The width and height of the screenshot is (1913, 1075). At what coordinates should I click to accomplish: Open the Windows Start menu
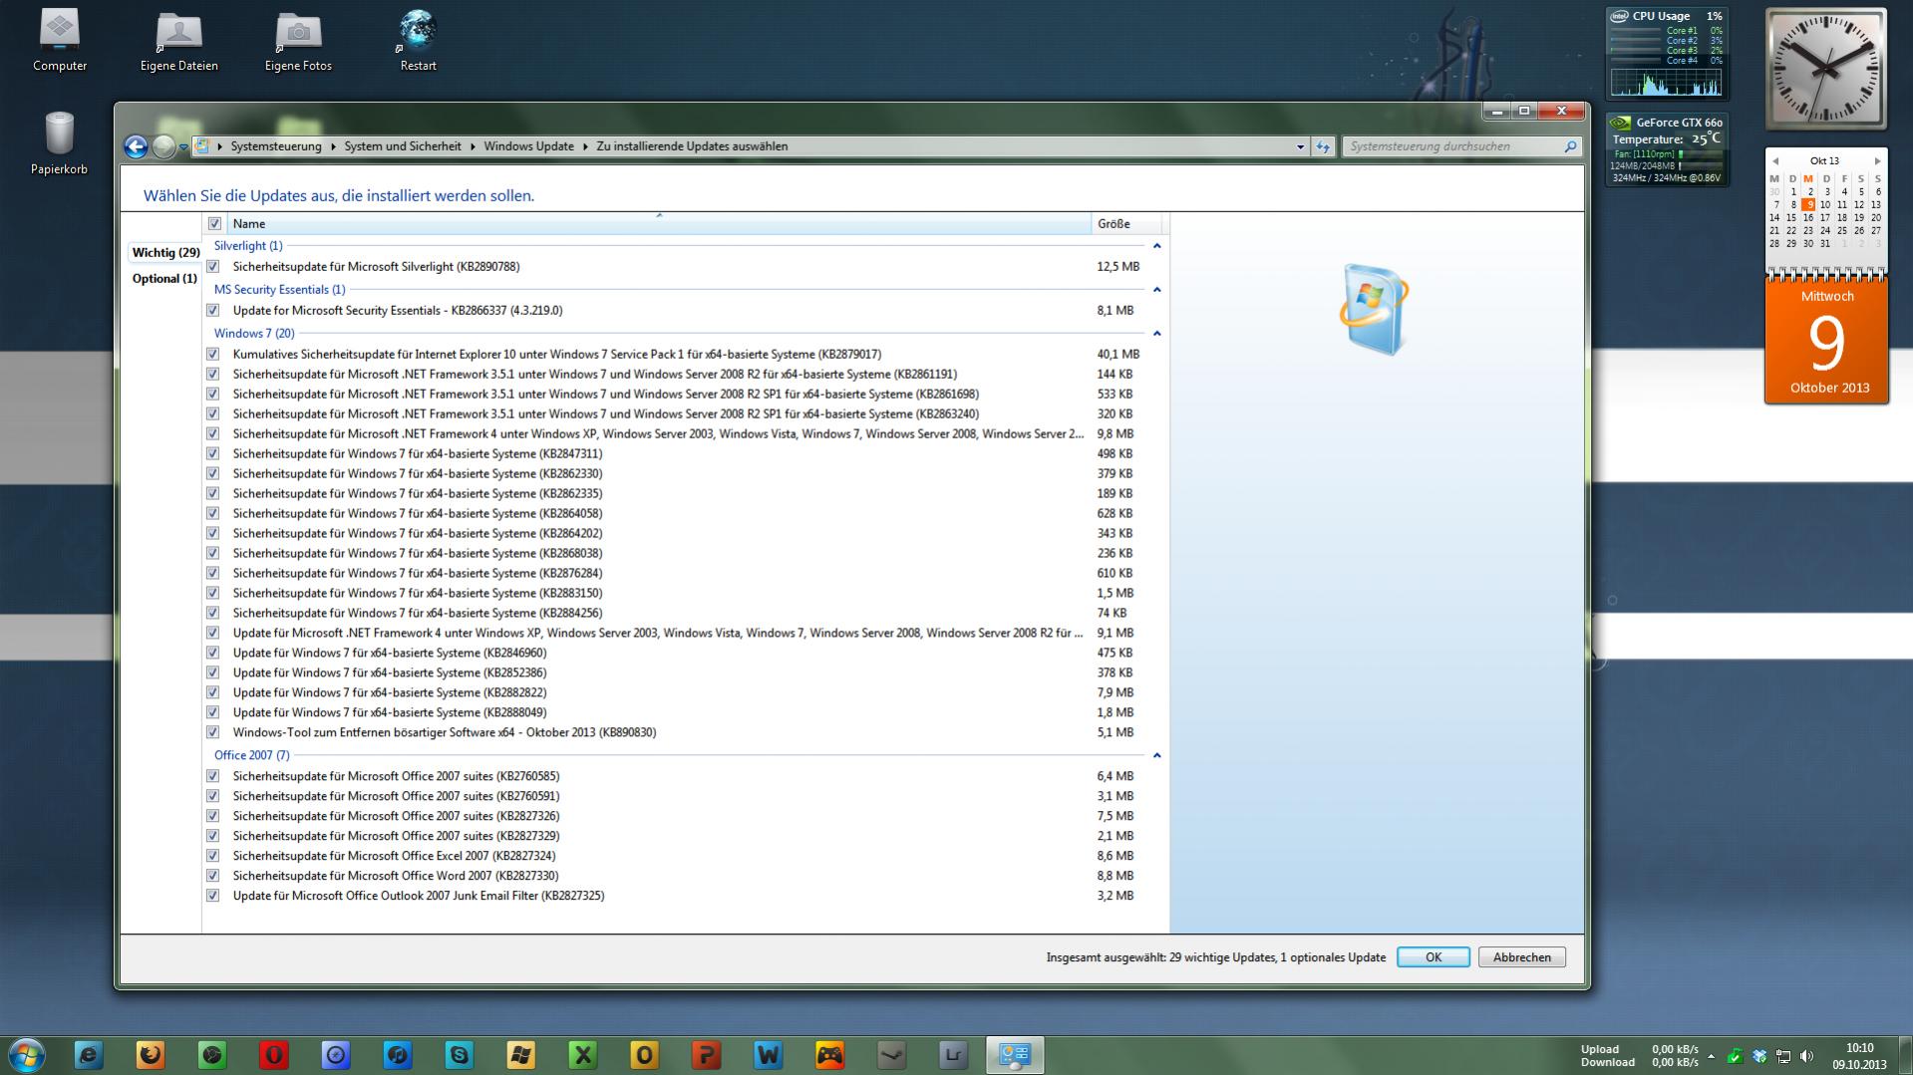pyautogui.click(x=27, y=1055)
